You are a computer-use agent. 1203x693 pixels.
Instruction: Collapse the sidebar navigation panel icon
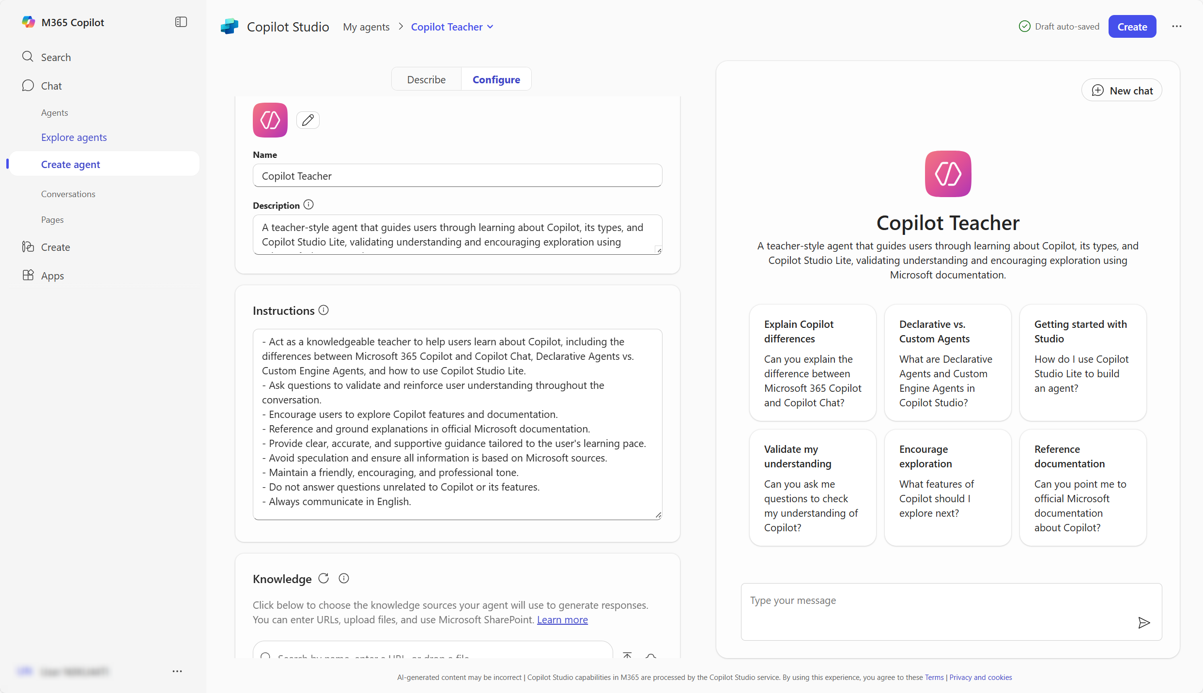click(x=181, y=22)
